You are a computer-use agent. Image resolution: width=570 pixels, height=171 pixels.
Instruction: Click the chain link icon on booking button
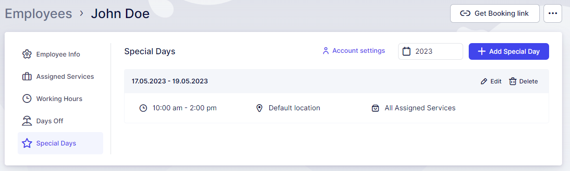(465, 13)
